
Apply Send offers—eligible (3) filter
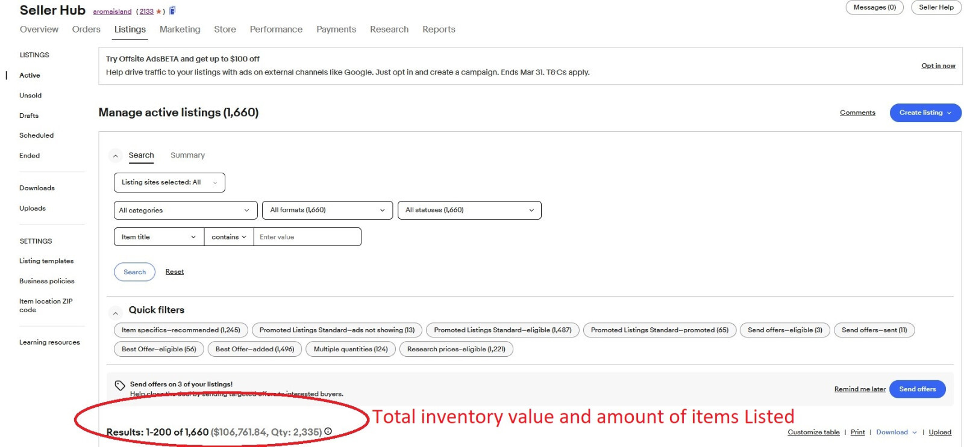coord(785,330)
